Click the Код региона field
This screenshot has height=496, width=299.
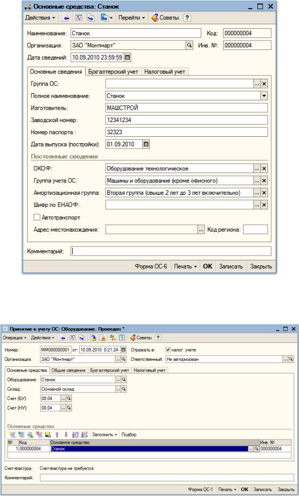click(x=256, y=230)
